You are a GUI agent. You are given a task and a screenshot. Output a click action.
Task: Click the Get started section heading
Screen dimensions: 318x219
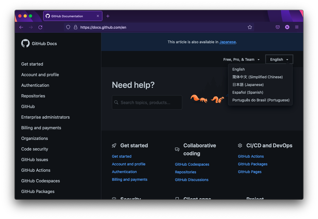[x=134, y=145]
